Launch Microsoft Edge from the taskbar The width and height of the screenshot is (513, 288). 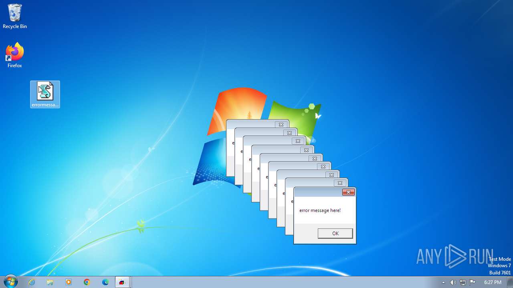105,282
